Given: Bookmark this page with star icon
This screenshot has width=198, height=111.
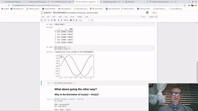Looking at the screenshot, I should 185,6.
